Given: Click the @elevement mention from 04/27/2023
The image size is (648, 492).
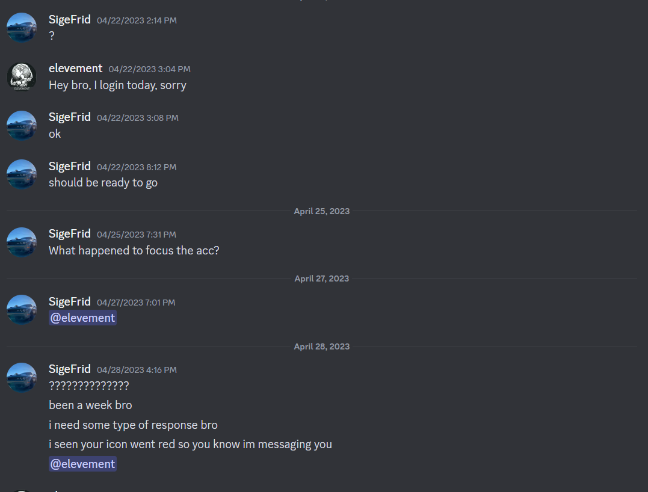Looking at the screenshot, I should point(82,318).
